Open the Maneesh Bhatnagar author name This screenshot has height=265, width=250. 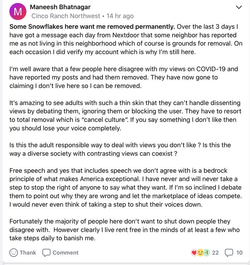coord(60,7)
